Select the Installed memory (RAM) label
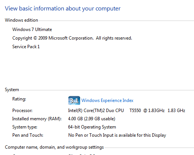The image size is (194, 155). coord(37,119)
